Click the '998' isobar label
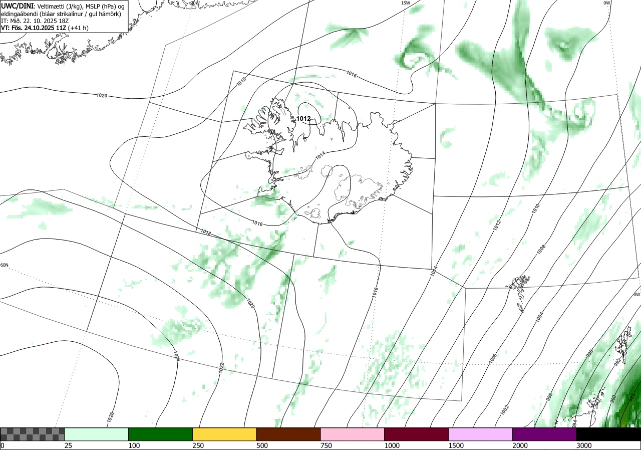Screen dimensions: 641x450 click(x=549, y=397)
